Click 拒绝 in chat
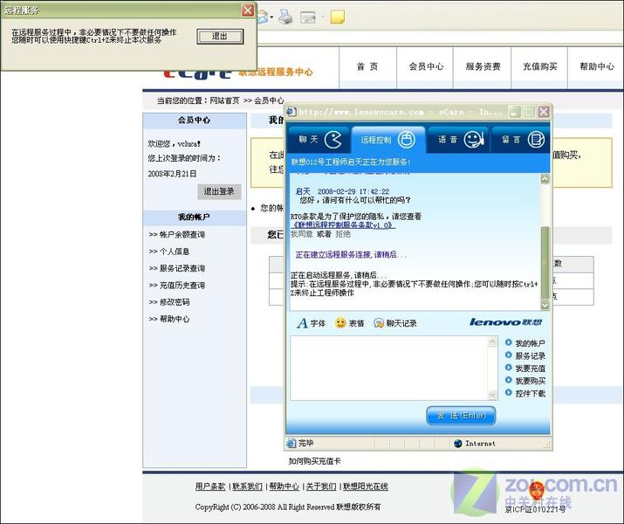 click(343, 234)
